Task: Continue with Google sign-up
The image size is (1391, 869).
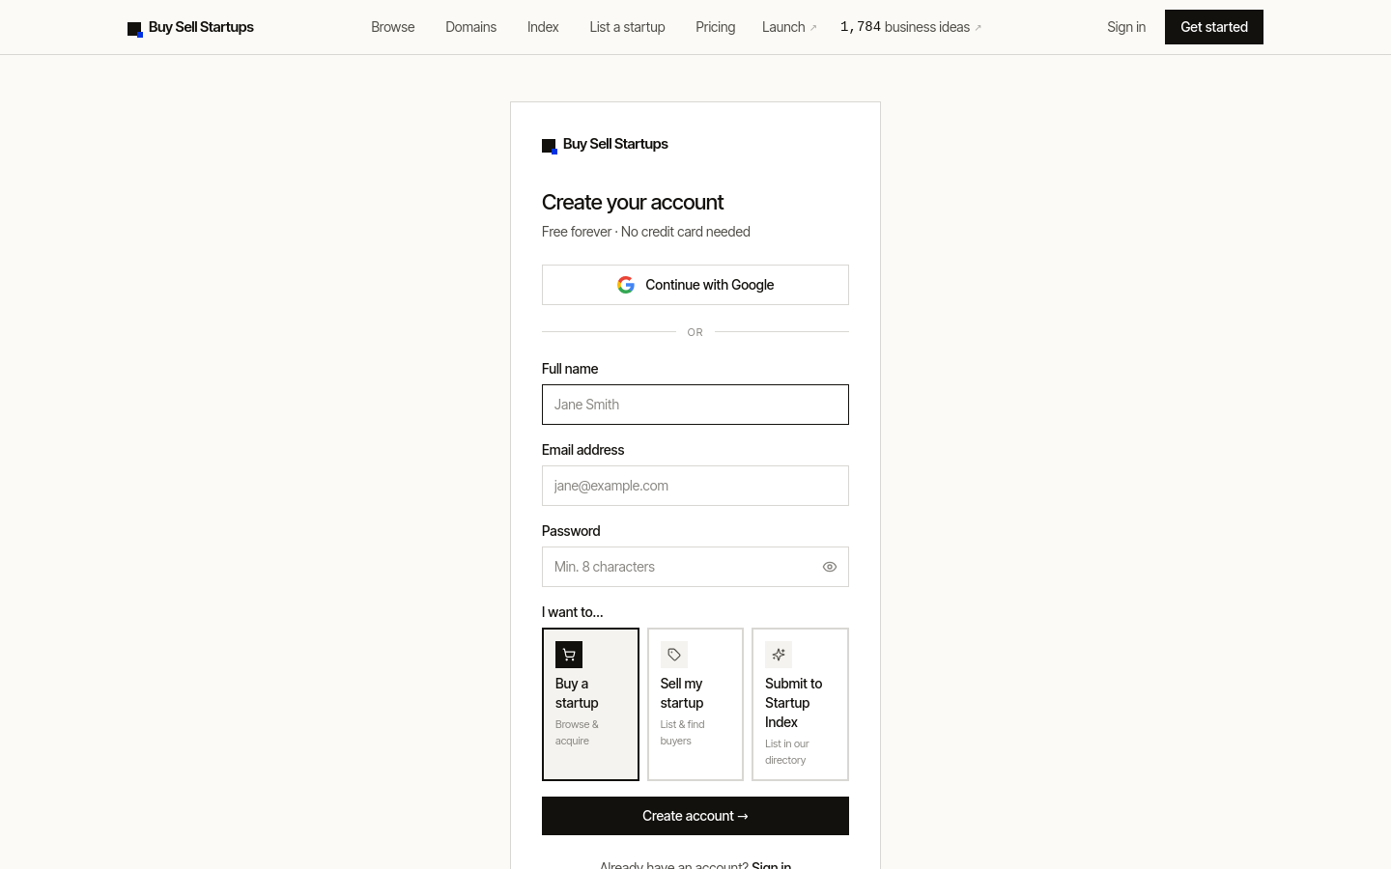Action: coord(695,285)
